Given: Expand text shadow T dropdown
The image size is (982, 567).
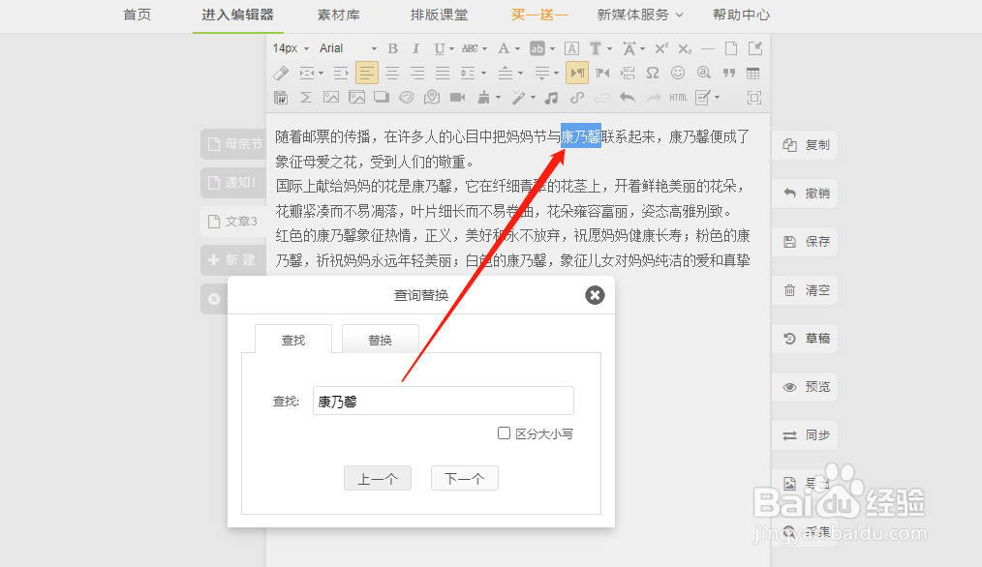Looking at the screenshot, I should pyautogui.click(x=609, y=48).
